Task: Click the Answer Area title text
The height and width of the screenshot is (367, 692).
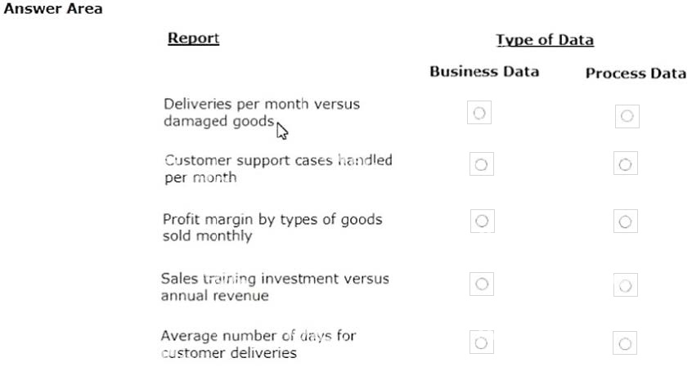Action: coord(53,8)
